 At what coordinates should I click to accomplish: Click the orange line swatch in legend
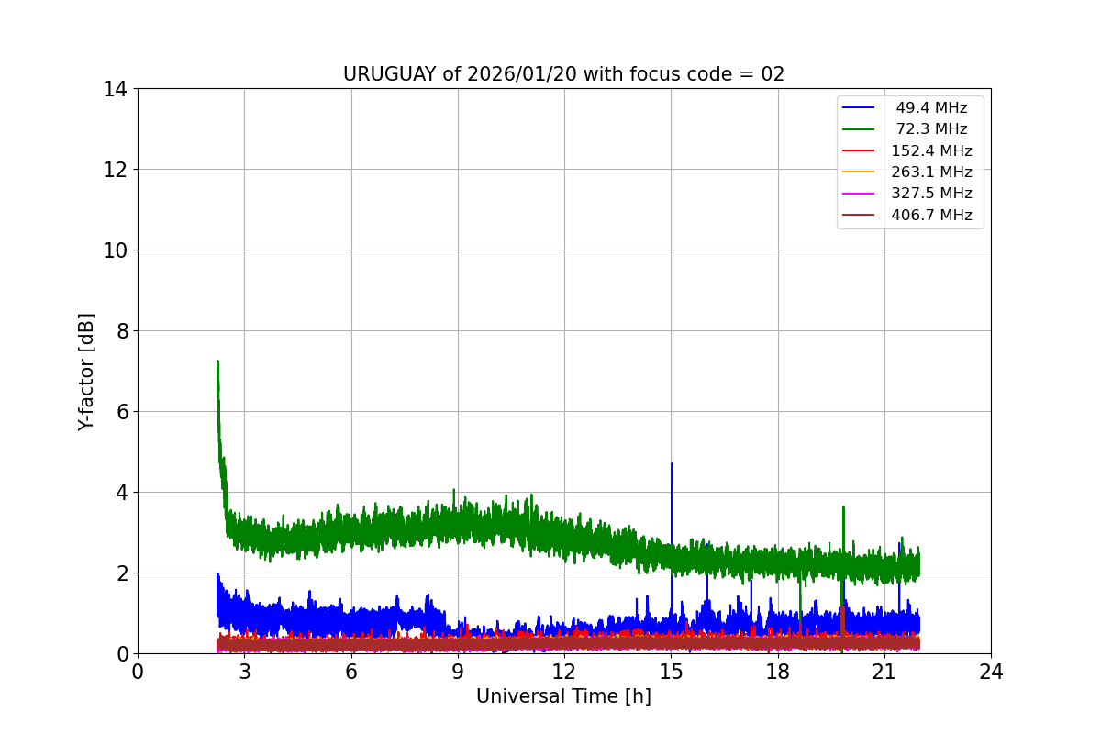pos(859,172)
